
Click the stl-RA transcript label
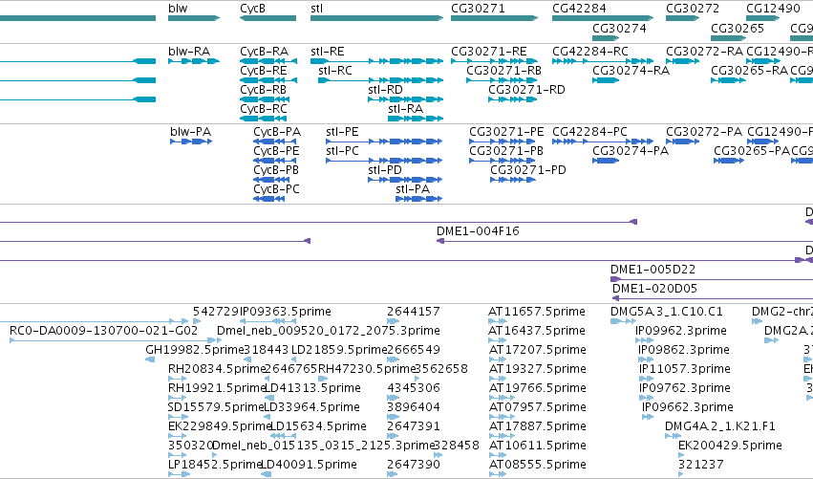pyautogui.click(x=405, y=109)
